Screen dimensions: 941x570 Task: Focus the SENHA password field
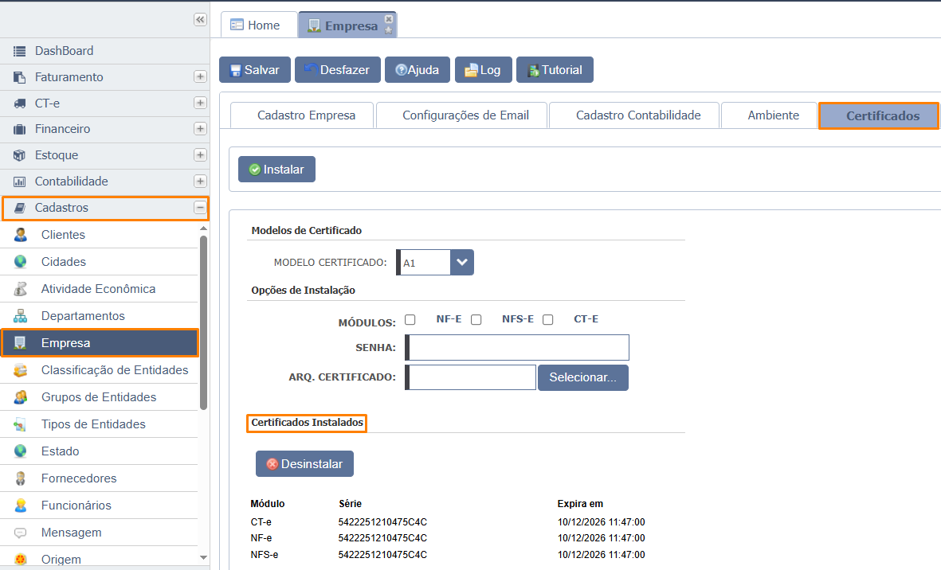pos(517,348)
